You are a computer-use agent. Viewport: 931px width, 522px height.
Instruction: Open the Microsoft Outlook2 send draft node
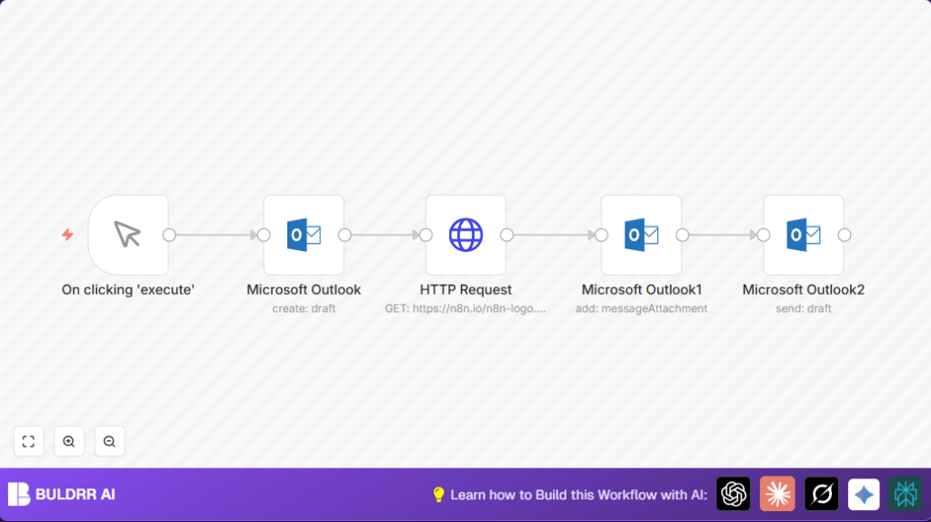[x=804, y=236]
